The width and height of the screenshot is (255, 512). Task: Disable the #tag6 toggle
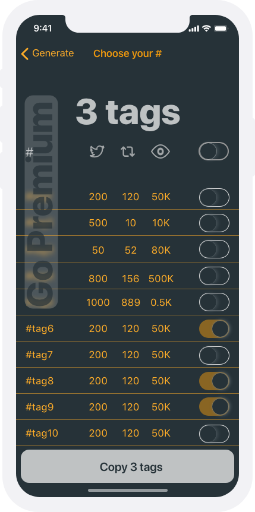point(214,328)
